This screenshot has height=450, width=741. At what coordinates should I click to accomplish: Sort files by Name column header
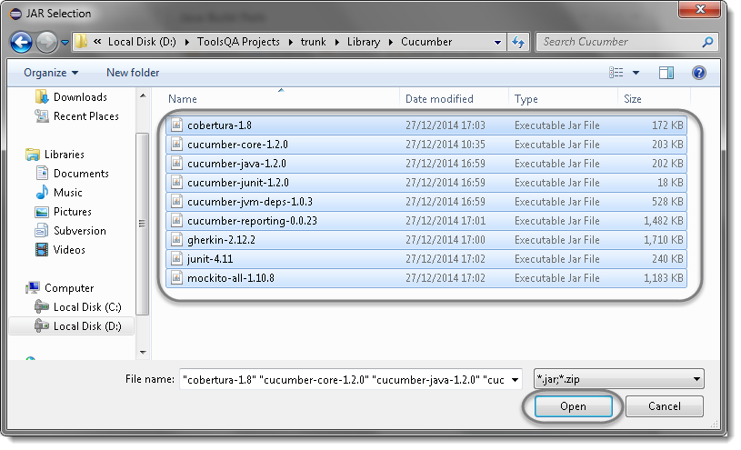tap(183, 99)
